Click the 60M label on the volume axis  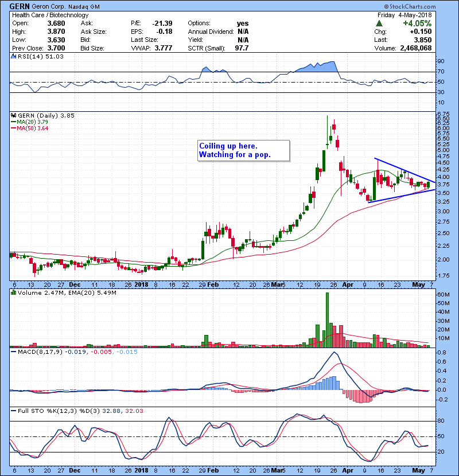tap(443, 294)
